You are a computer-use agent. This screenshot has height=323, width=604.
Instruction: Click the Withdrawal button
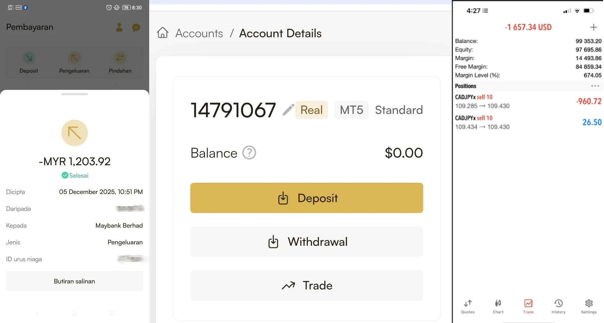tap(307, 242)
